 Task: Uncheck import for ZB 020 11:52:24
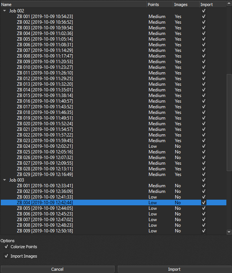tap(204, 124)
